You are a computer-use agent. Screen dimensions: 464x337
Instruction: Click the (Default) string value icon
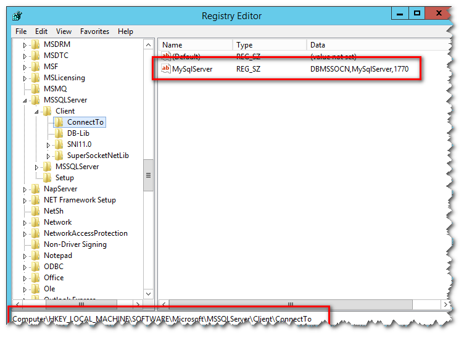point(166,56)
